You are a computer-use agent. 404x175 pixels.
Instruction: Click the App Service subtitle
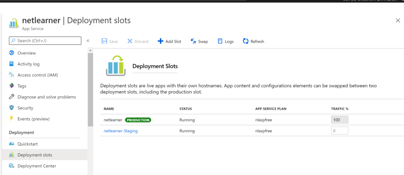point(33,29)
